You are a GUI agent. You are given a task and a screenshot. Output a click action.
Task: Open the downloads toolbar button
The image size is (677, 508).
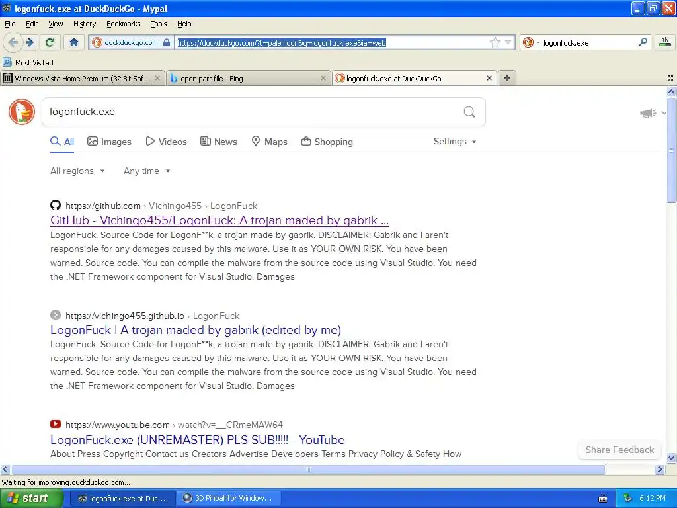coord(665,42)
